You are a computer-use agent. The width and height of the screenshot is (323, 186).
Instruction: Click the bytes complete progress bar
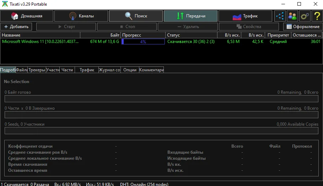(x=161, y=99)
